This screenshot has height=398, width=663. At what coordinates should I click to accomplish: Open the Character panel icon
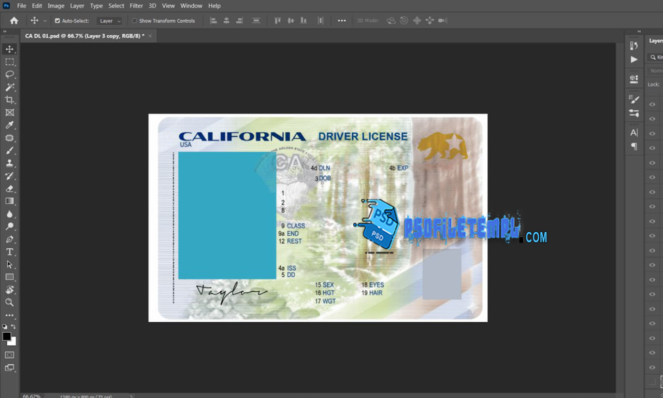tap(634, 133)
